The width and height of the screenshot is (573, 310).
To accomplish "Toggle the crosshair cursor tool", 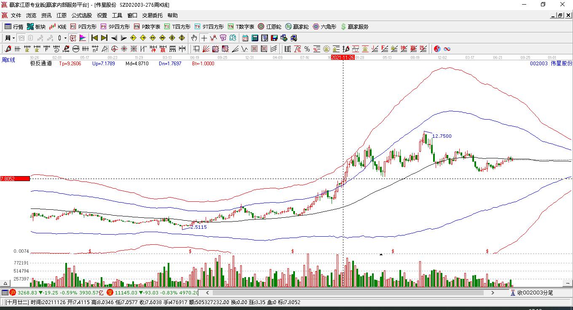I will tap(204, 38).
